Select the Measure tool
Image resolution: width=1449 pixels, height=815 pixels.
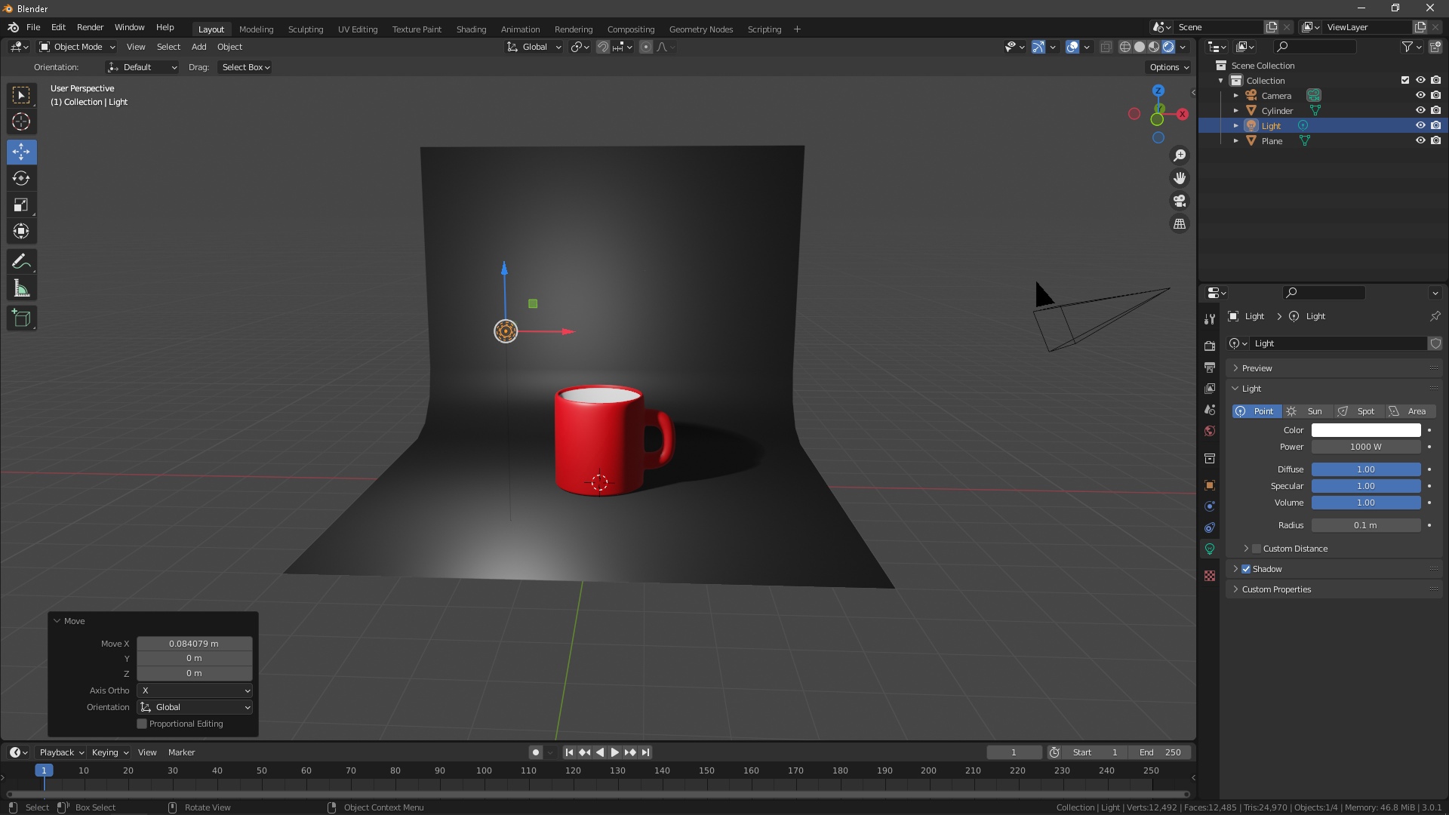pyautogui.click(x=21, y=289)
